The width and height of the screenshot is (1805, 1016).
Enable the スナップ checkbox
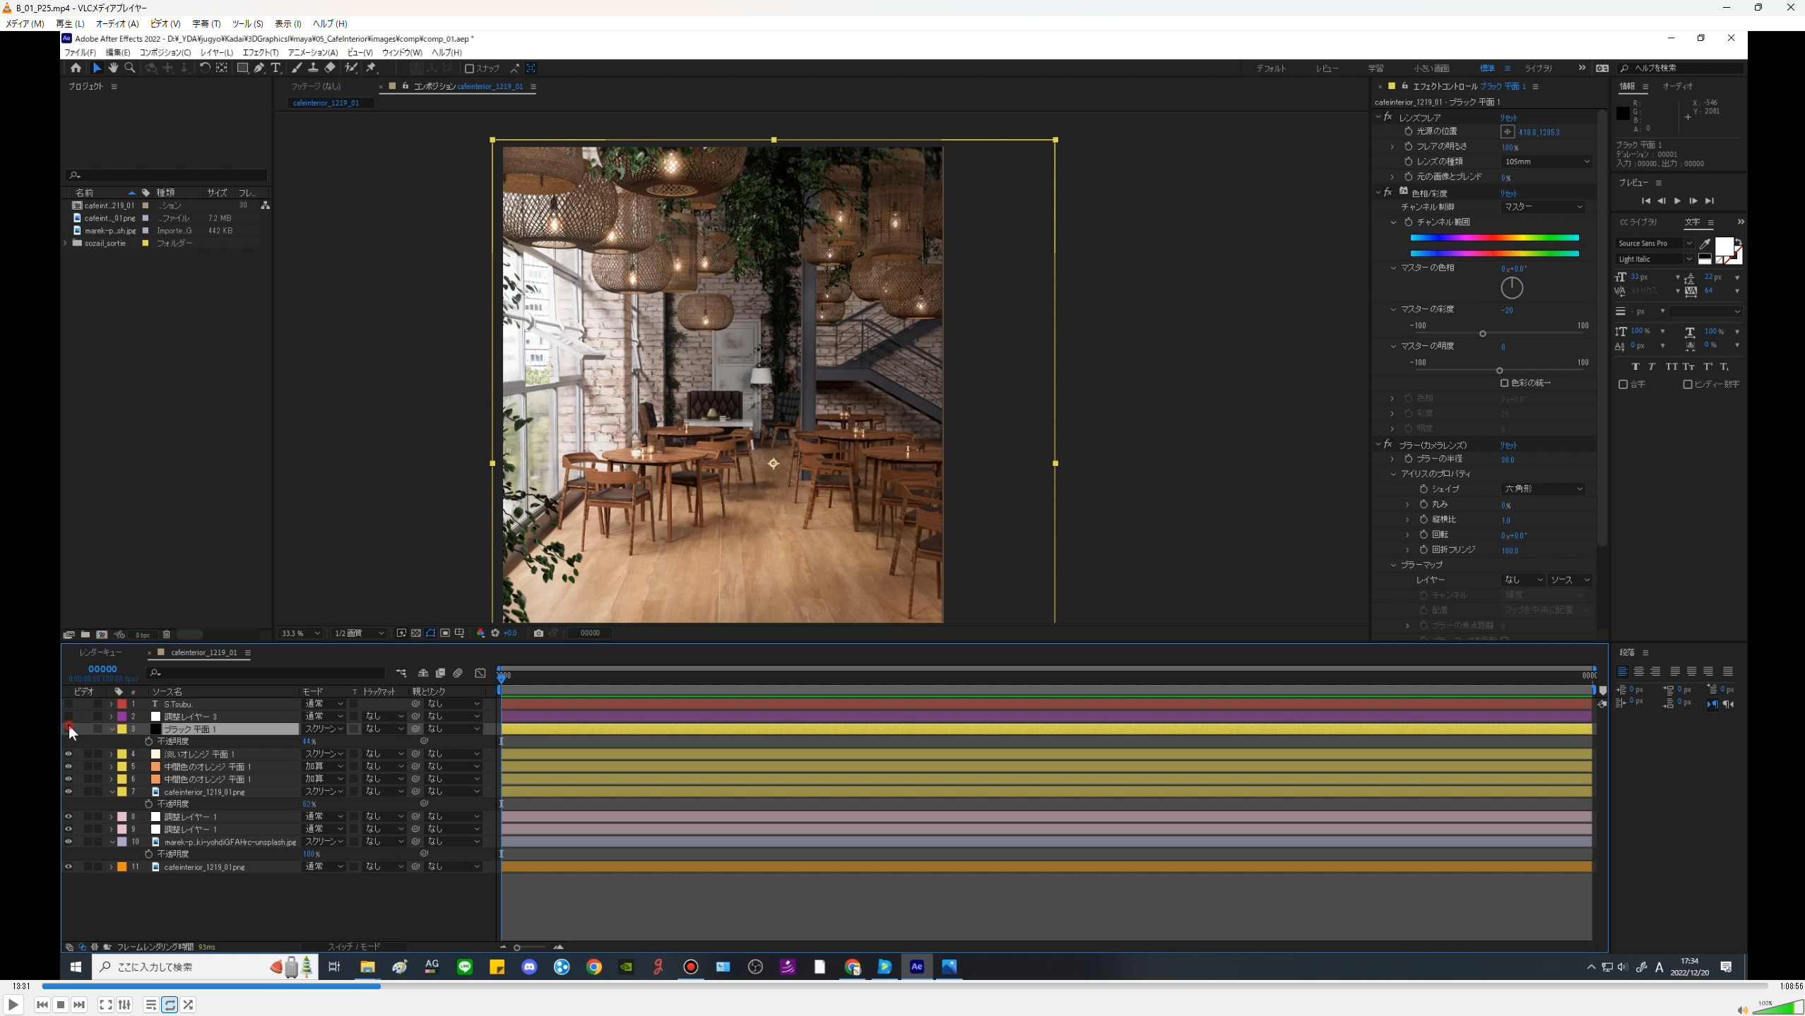[468, 68]
